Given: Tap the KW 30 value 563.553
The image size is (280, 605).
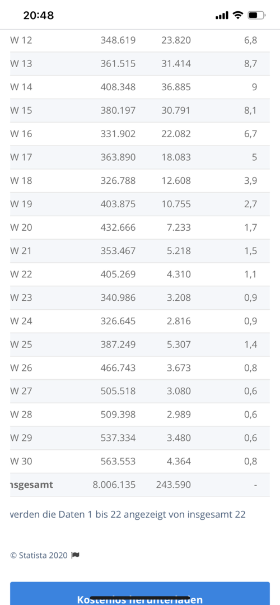Looking at the screenshot, I should click(118, 461).
